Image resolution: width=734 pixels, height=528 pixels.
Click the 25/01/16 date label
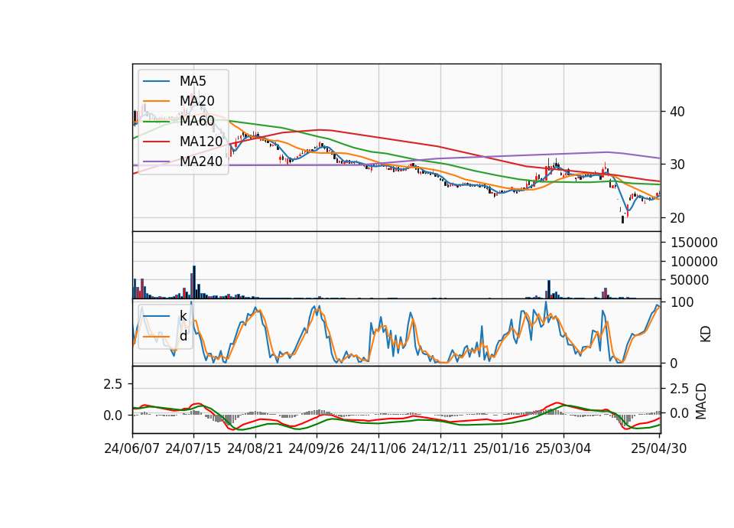[502, 448]
